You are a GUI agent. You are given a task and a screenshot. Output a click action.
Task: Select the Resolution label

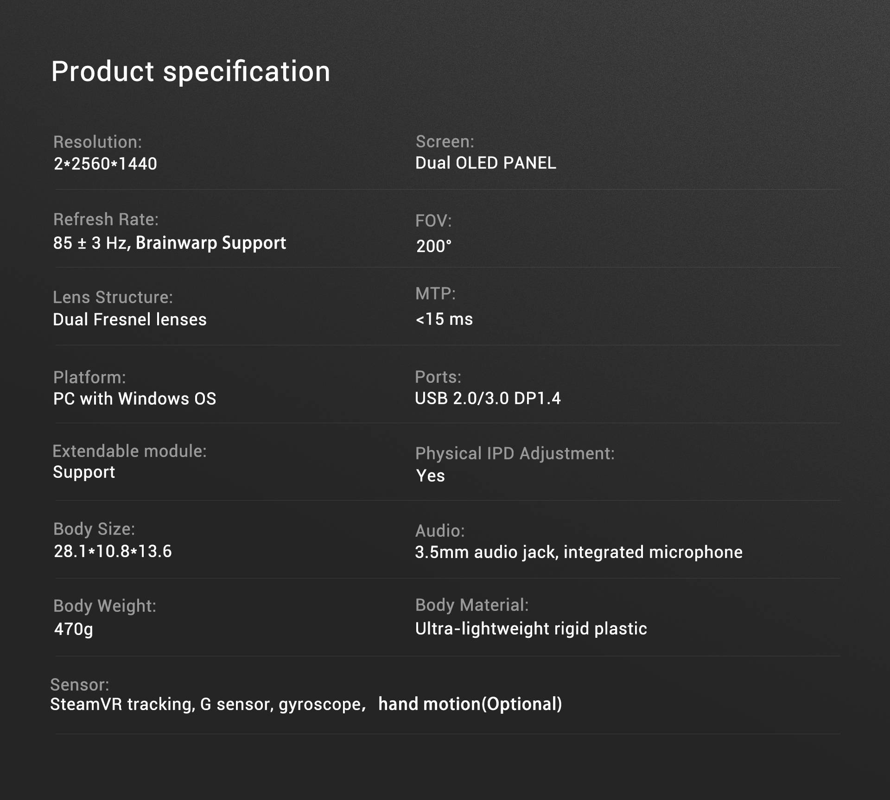98,142
